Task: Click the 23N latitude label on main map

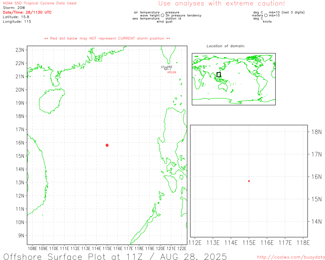Action: pos(20,50)
